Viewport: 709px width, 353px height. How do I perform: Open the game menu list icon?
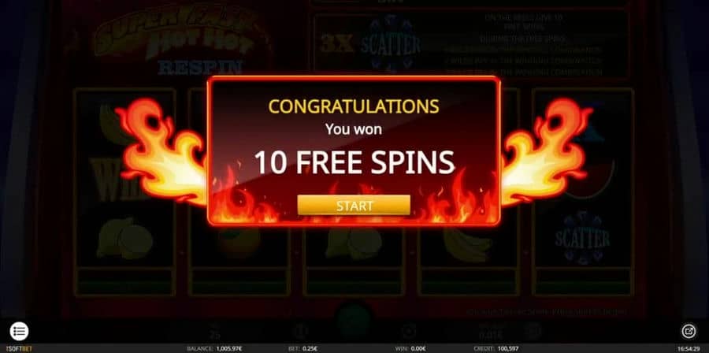click(19, 331)
